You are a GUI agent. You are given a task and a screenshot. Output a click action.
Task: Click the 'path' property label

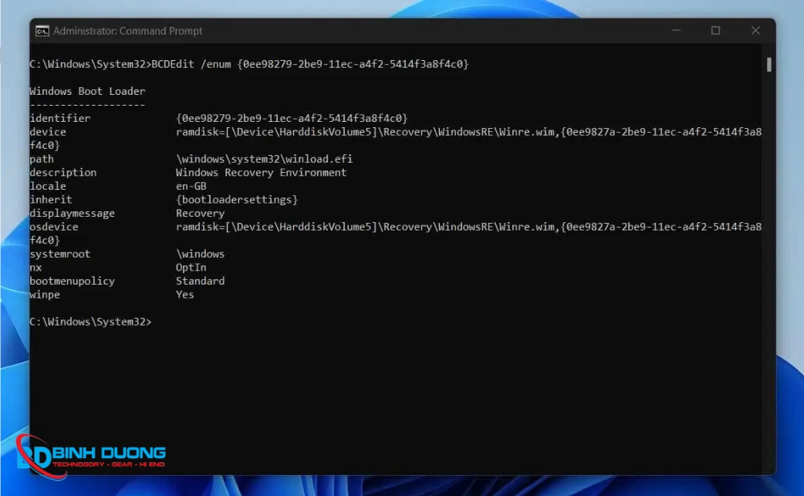coord(42,160)
